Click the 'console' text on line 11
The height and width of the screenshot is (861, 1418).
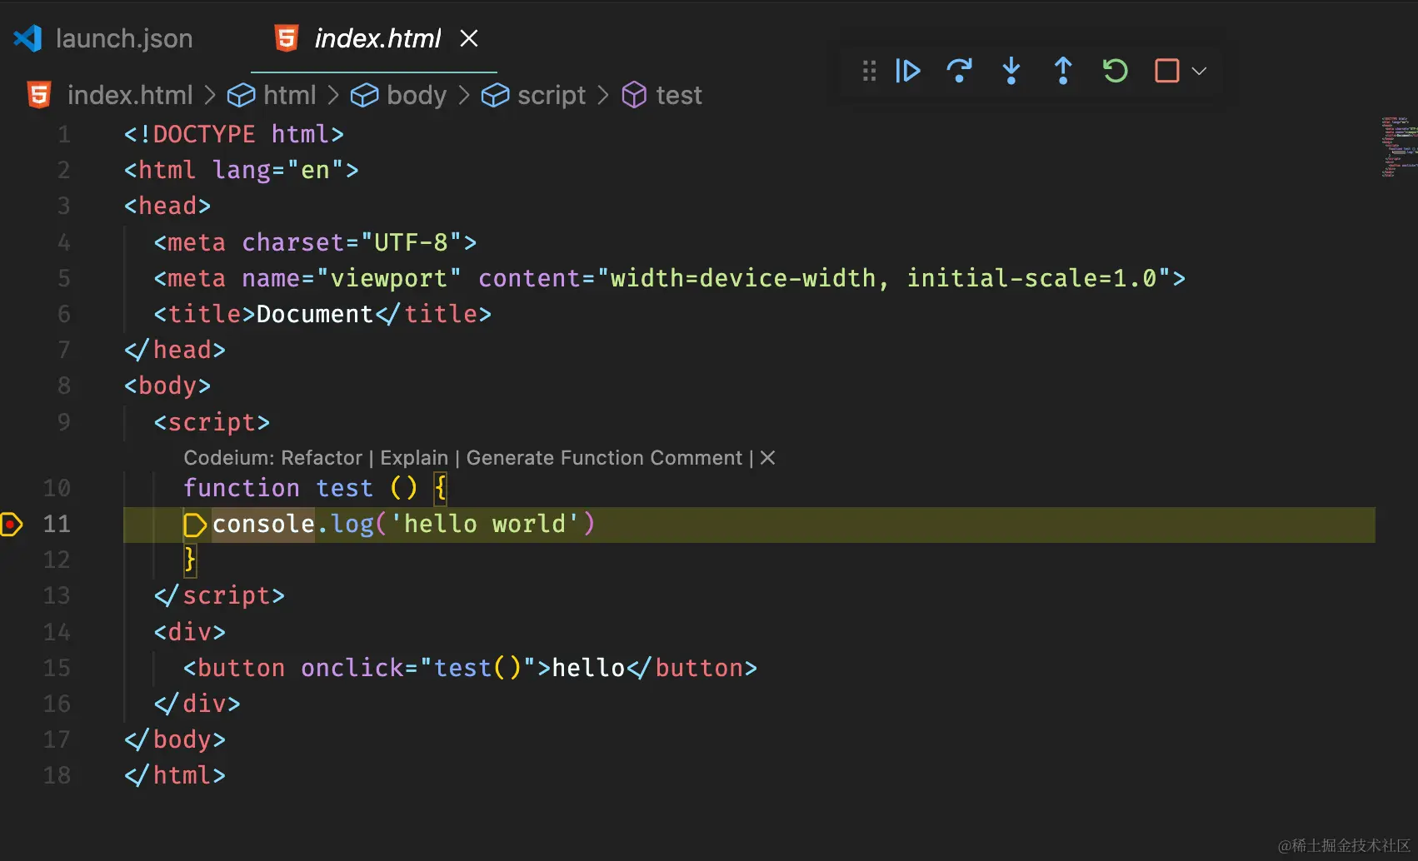point(263,524)
